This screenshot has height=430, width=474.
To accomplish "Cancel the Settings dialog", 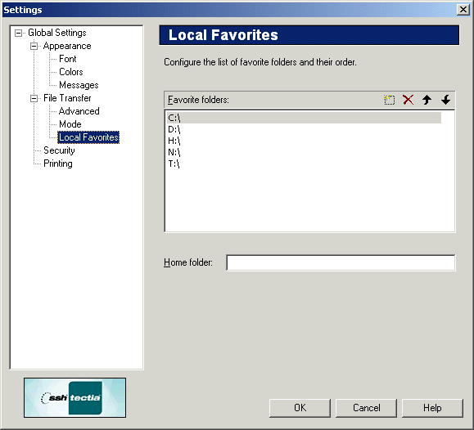I will pos(367,408).
